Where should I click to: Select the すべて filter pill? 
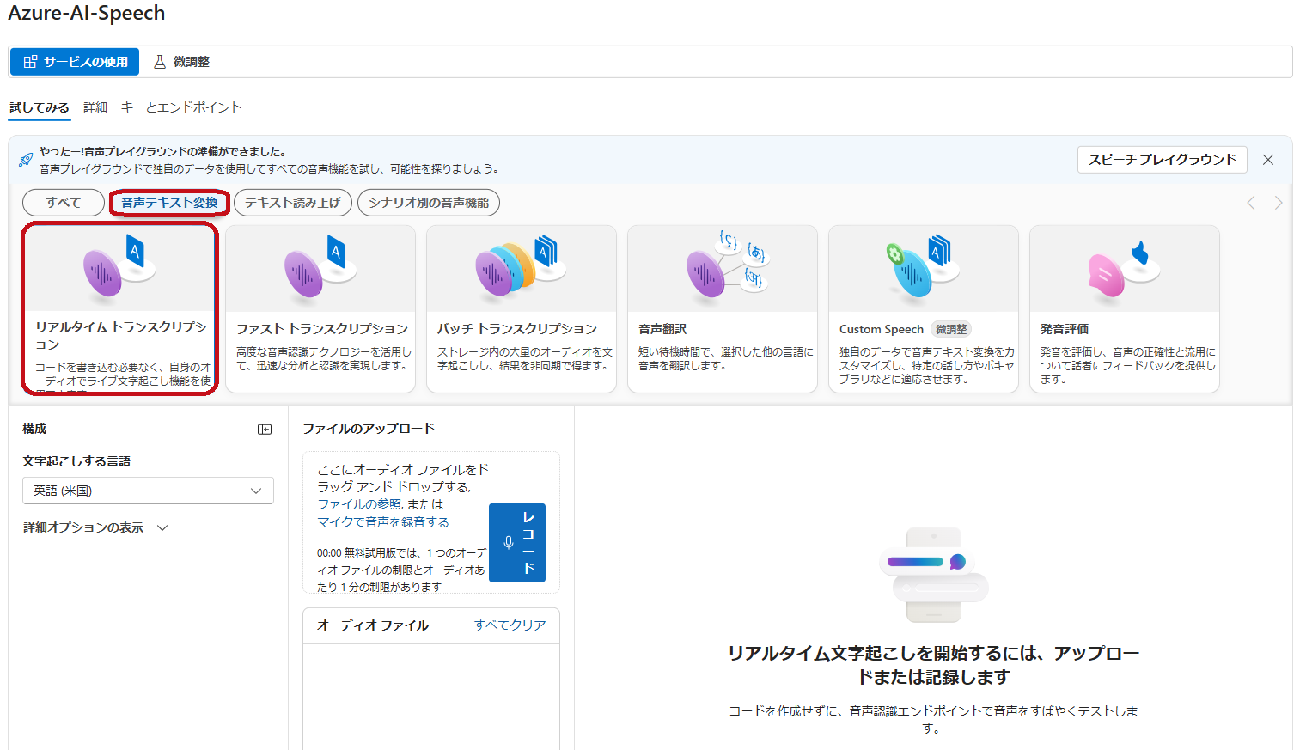pyautogui.click(x=64, y=203)
